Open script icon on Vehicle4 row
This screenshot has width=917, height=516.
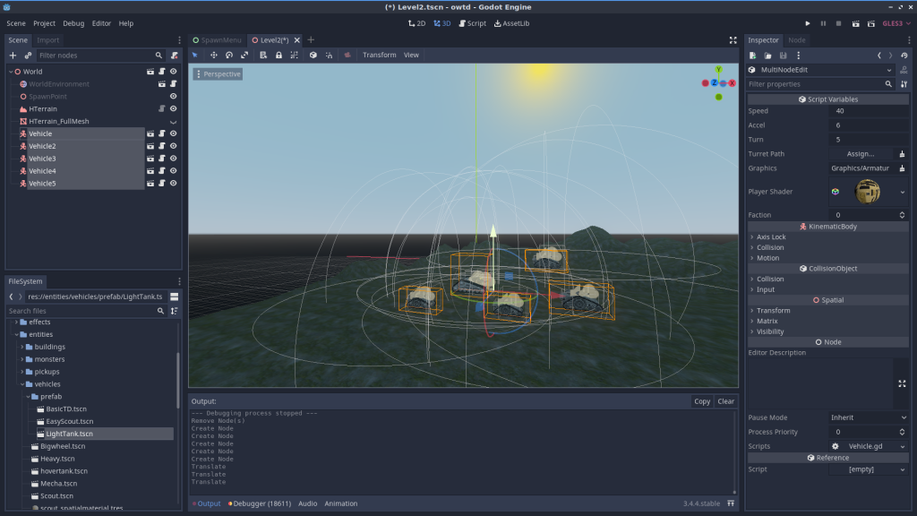click(x=162, y=171)
